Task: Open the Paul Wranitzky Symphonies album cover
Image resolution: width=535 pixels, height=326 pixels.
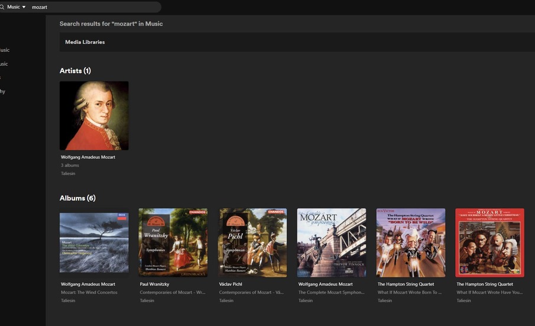Action: click(x=173, y=243)
